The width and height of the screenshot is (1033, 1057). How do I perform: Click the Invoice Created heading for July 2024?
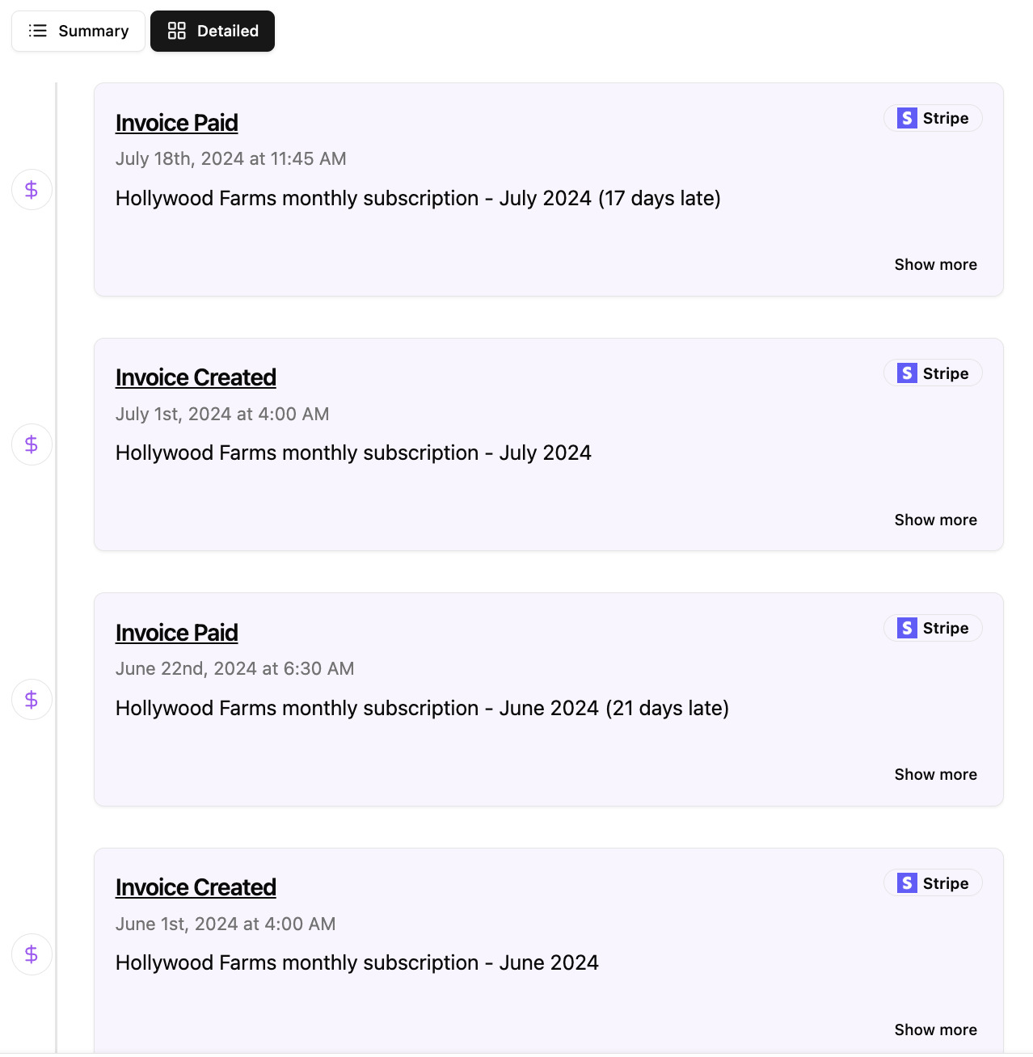196,377
